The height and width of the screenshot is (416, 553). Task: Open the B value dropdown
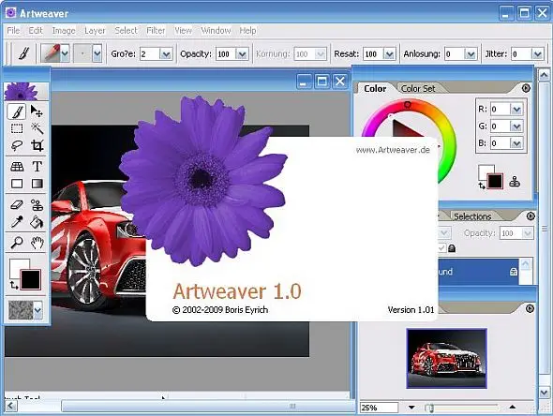point(516,143)
